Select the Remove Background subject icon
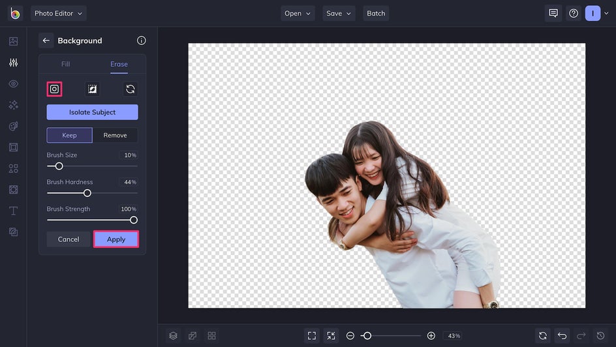The height and width of the screenshot is (347, 616). pyautogui.click(x=54, y=89)
